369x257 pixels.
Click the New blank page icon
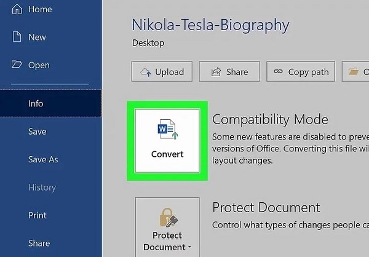(17, 37)
